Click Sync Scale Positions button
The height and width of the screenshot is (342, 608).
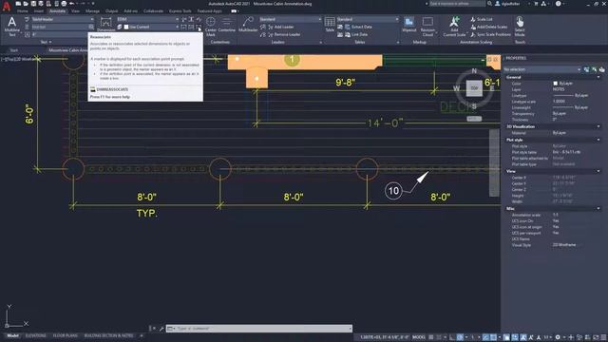coord(490,34)
